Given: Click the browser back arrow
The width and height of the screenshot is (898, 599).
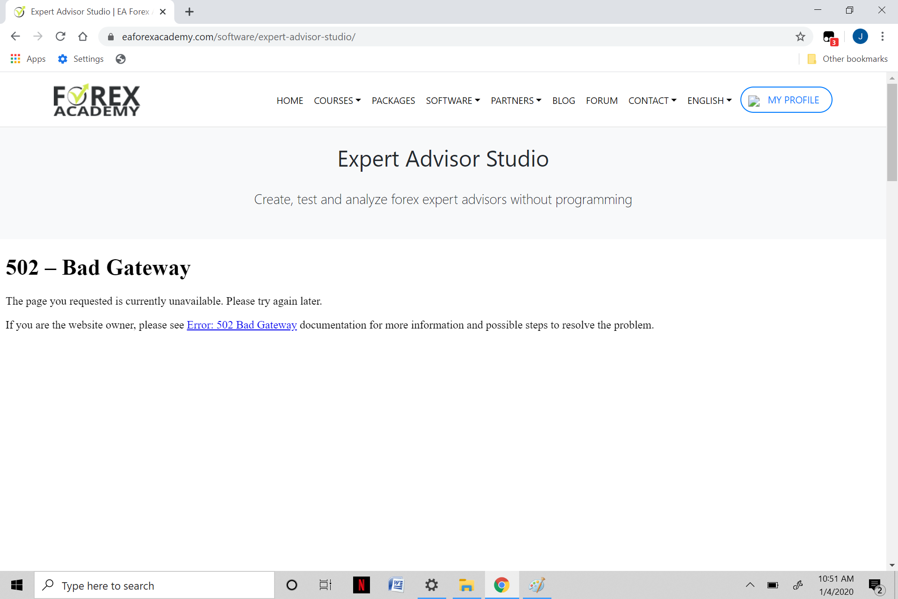Looking at the screenshot, I should tap(15, 37).
